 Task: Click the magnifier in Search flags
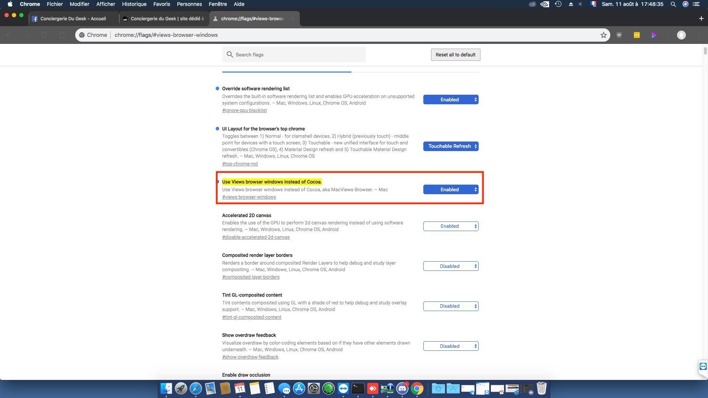point(230,55)
